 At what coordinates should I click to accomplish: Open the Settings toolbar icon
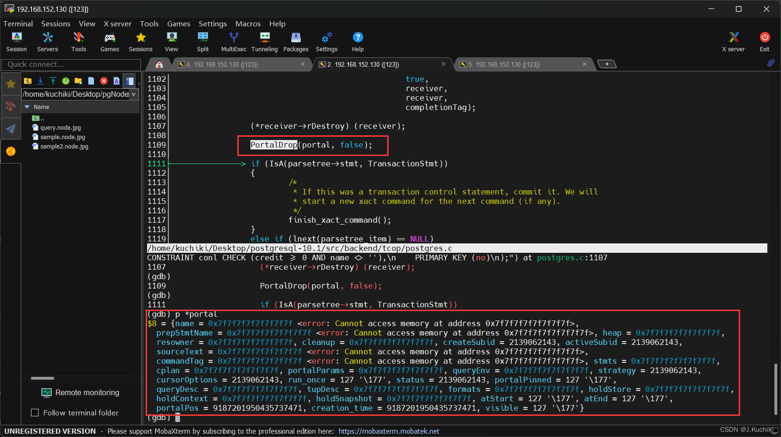pos(327,42)
